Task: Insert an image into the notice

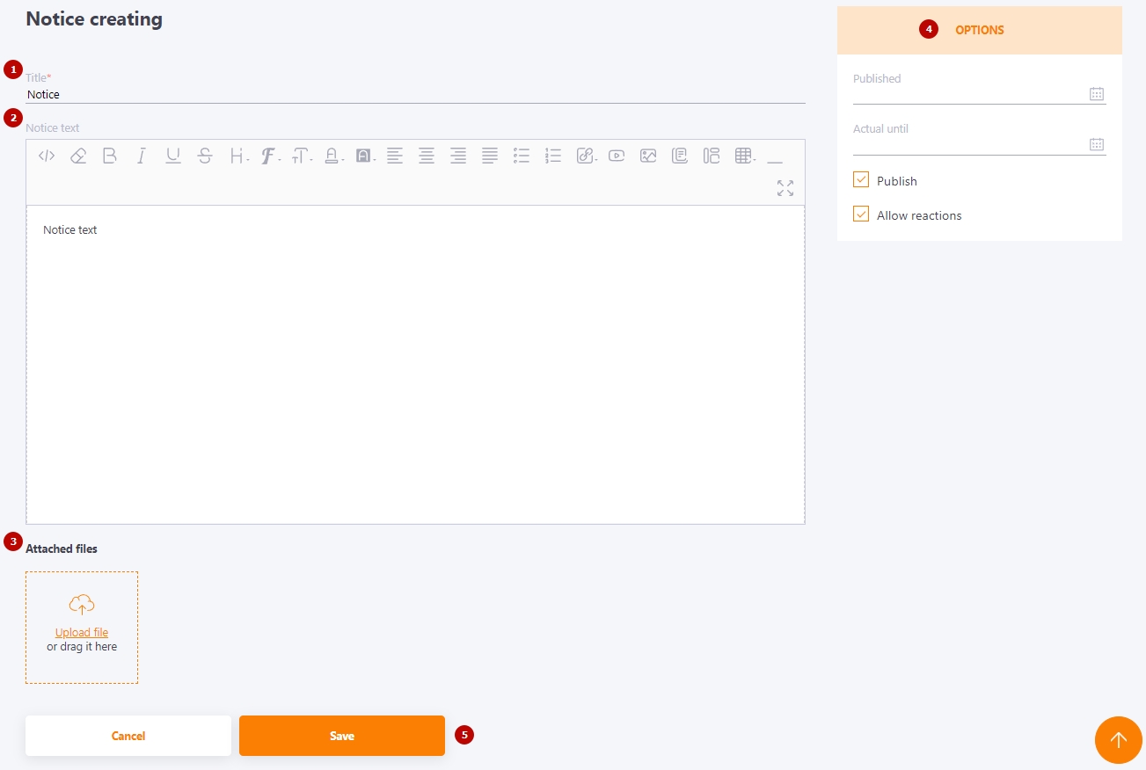Action: 648,156
